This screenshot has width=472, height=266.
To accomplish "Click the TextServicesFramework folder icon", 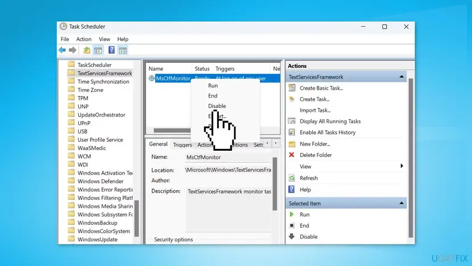I will click(71, 73).
